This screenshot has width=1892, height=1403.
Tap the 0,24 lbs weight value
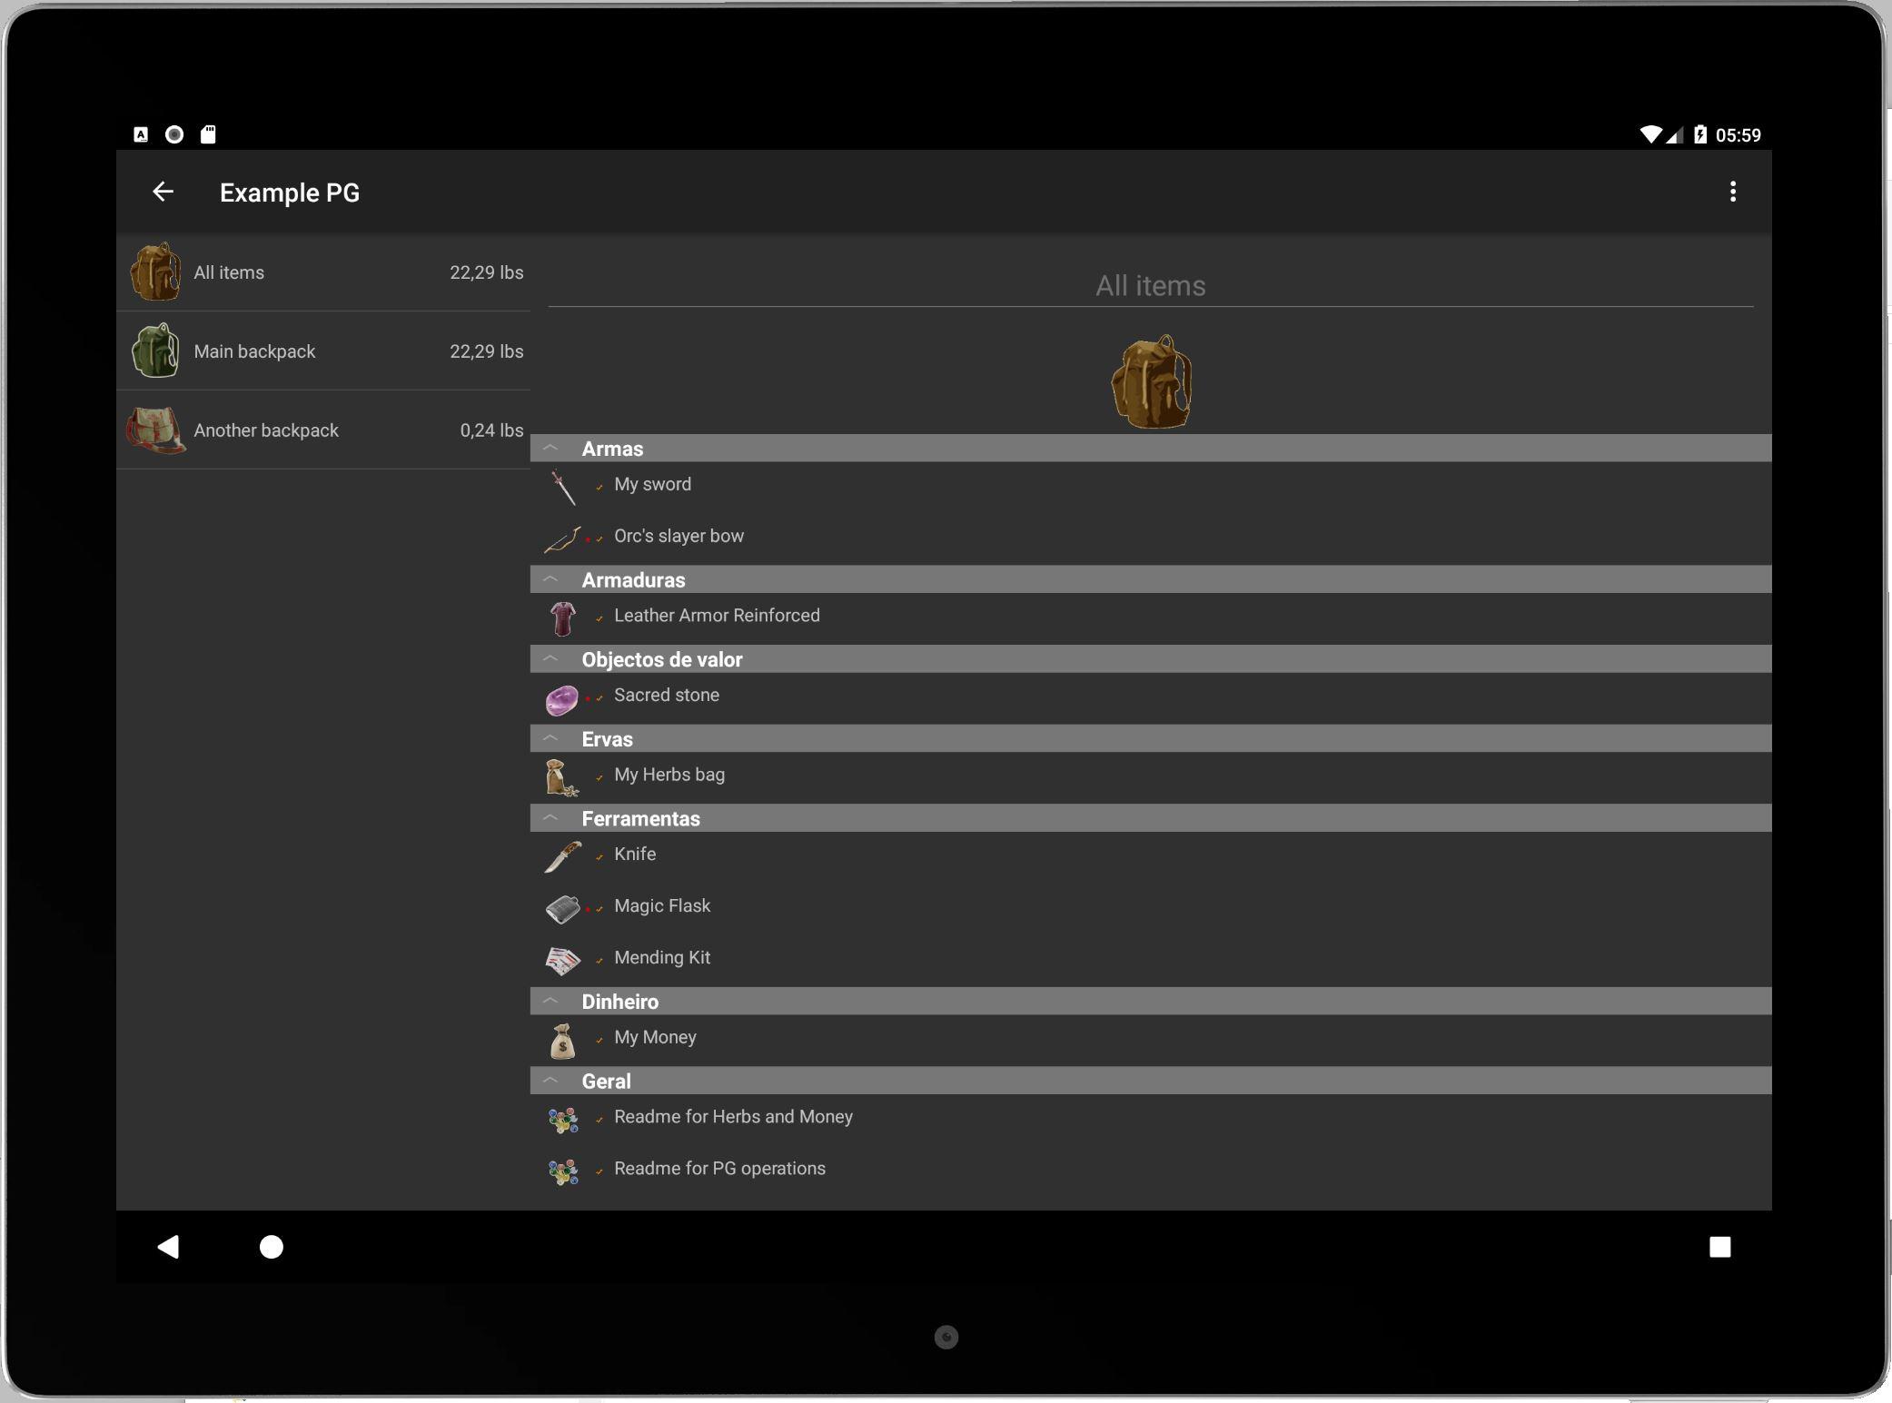click(491, 430)
